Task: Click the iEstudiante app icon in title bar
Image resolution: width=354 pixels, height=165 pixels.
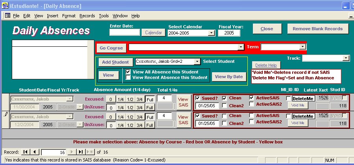Action: (5, 6)
